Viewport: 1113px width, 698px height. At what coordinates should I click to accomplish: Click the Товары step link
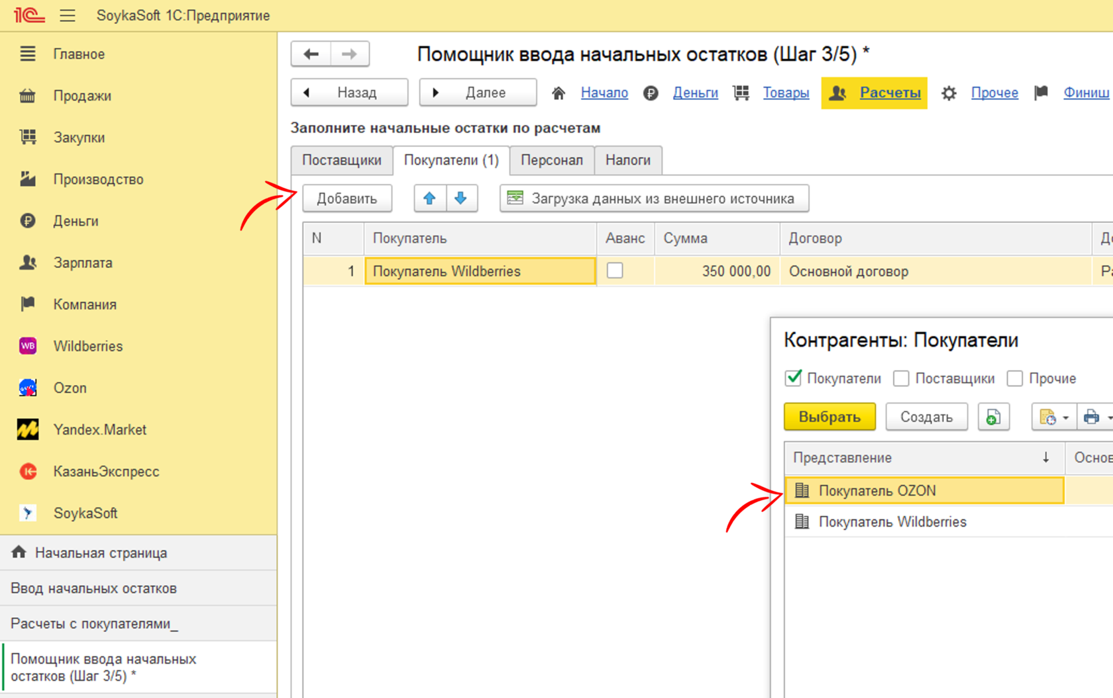[786, 93]
